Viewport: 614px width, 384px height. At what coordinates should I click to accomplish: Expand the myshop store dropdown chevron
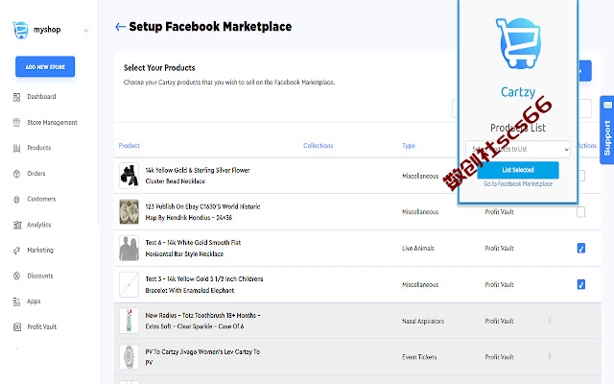(x=86, y=31)
